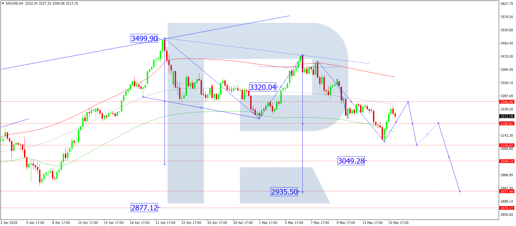Click the red level tag 3186.81
516x226 pixels.
507,123
